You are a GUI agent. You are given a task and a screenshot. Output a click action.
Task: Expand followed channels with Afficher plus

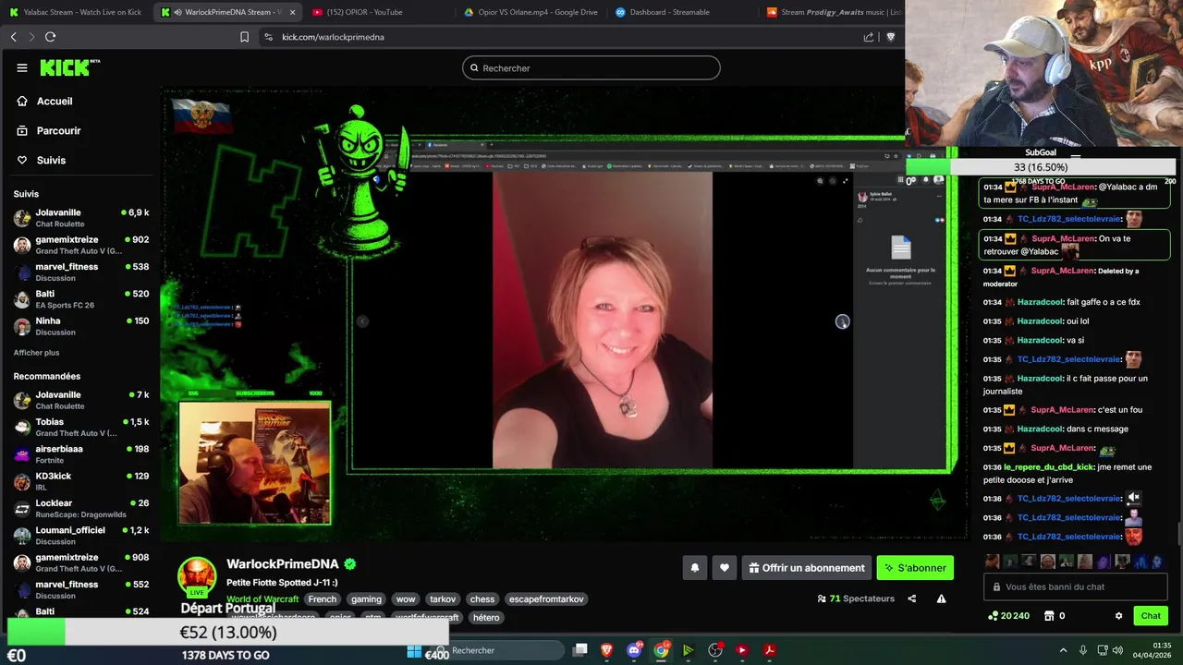click(36, 353)
